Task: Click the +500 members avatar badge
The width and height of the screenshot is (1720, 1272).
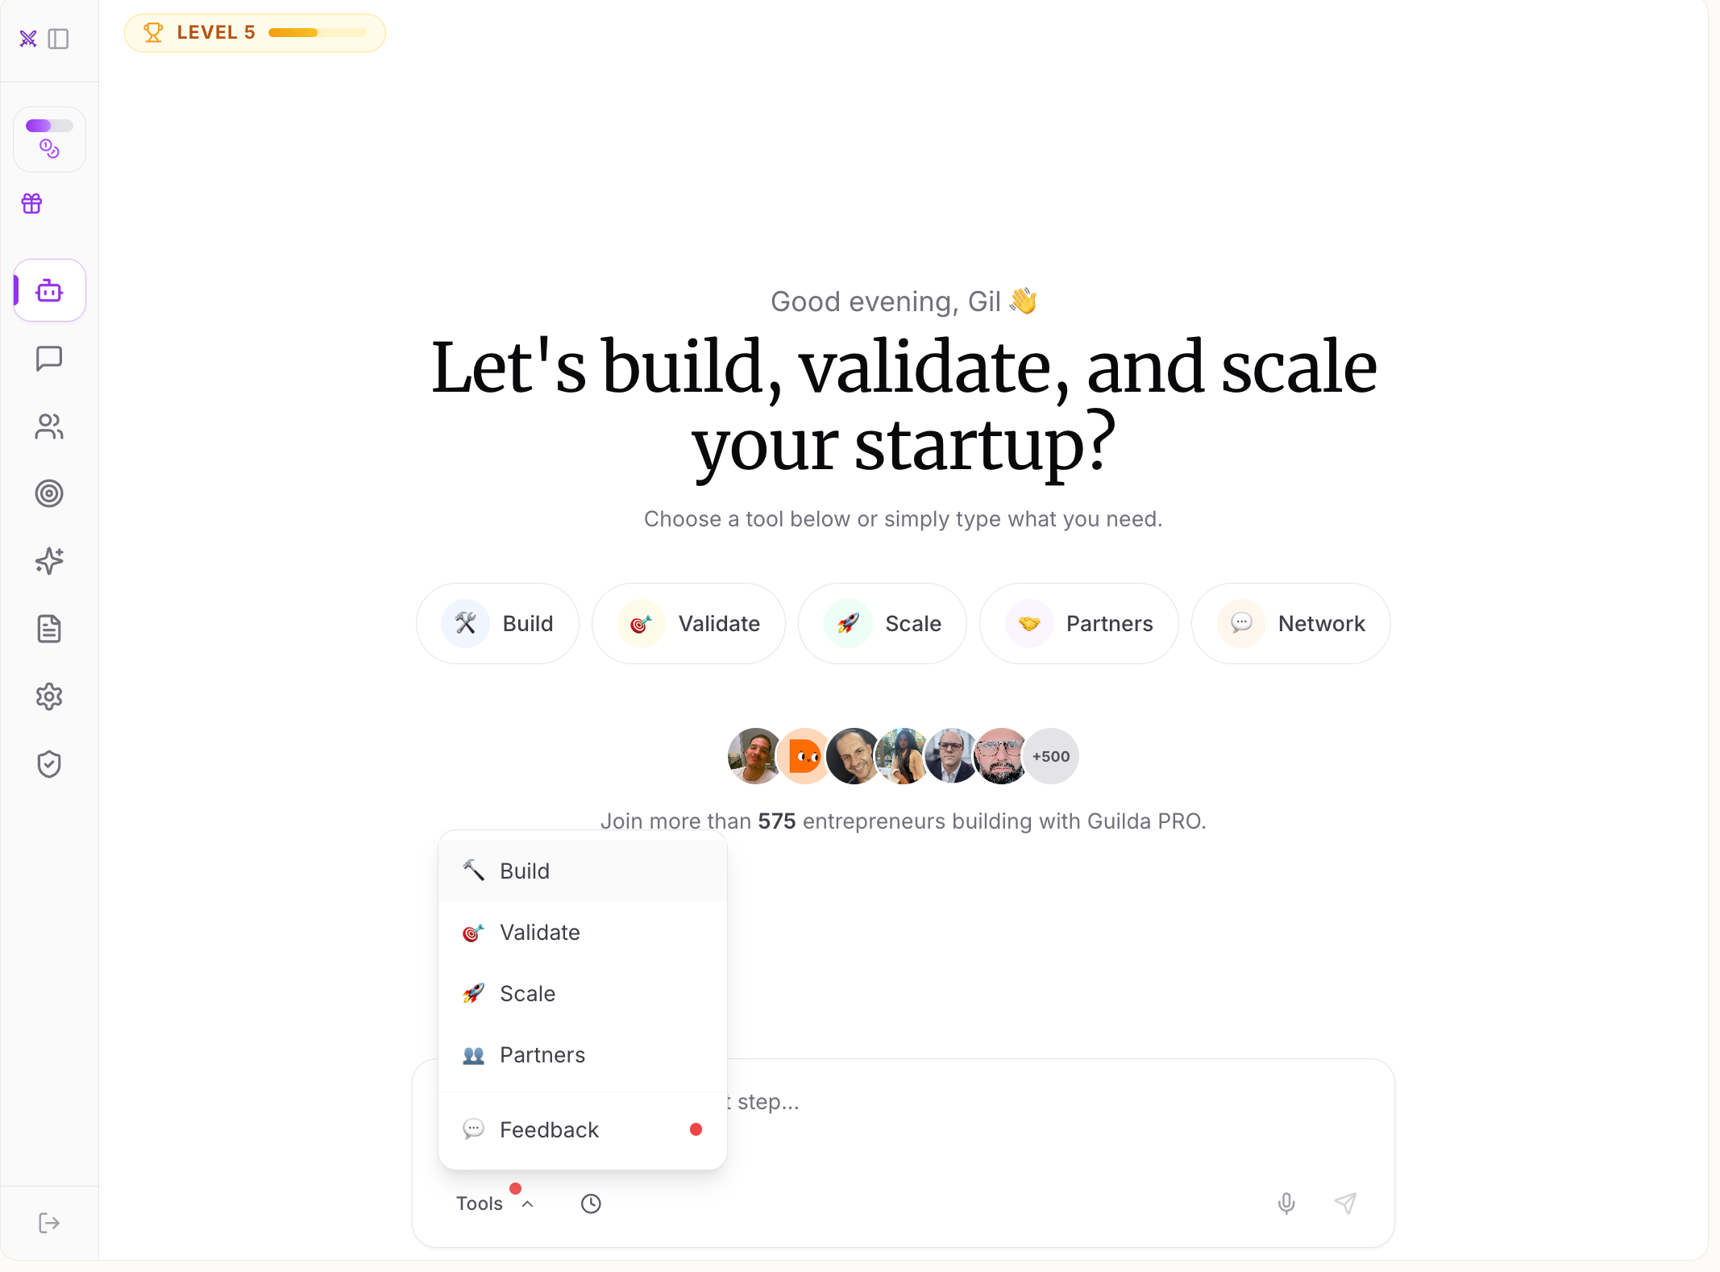Action: pyautogui.click(x=1051, y=756)
